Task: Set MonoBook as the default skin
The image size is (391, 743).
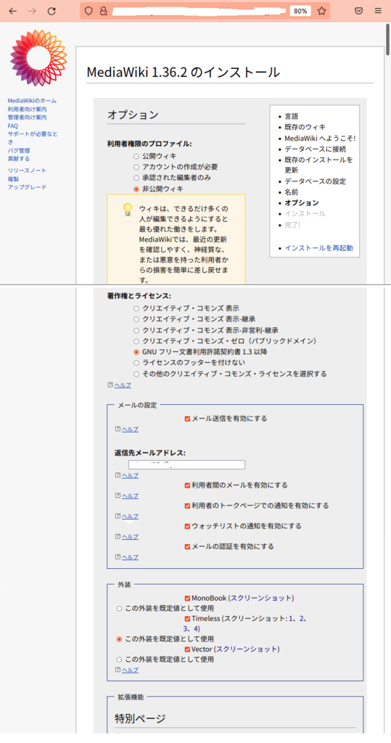Action: (x=120, y=609)
